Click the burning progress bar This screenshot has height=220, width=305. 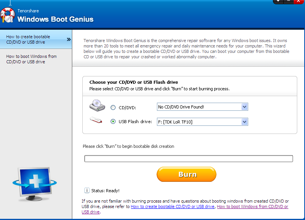point(189,159)
